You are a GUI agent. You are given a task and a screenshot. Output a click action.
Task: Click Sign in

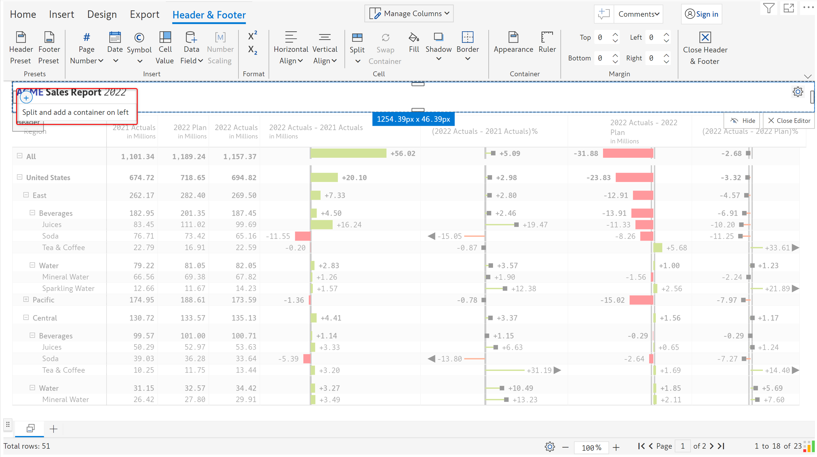(x=701, y=14)
